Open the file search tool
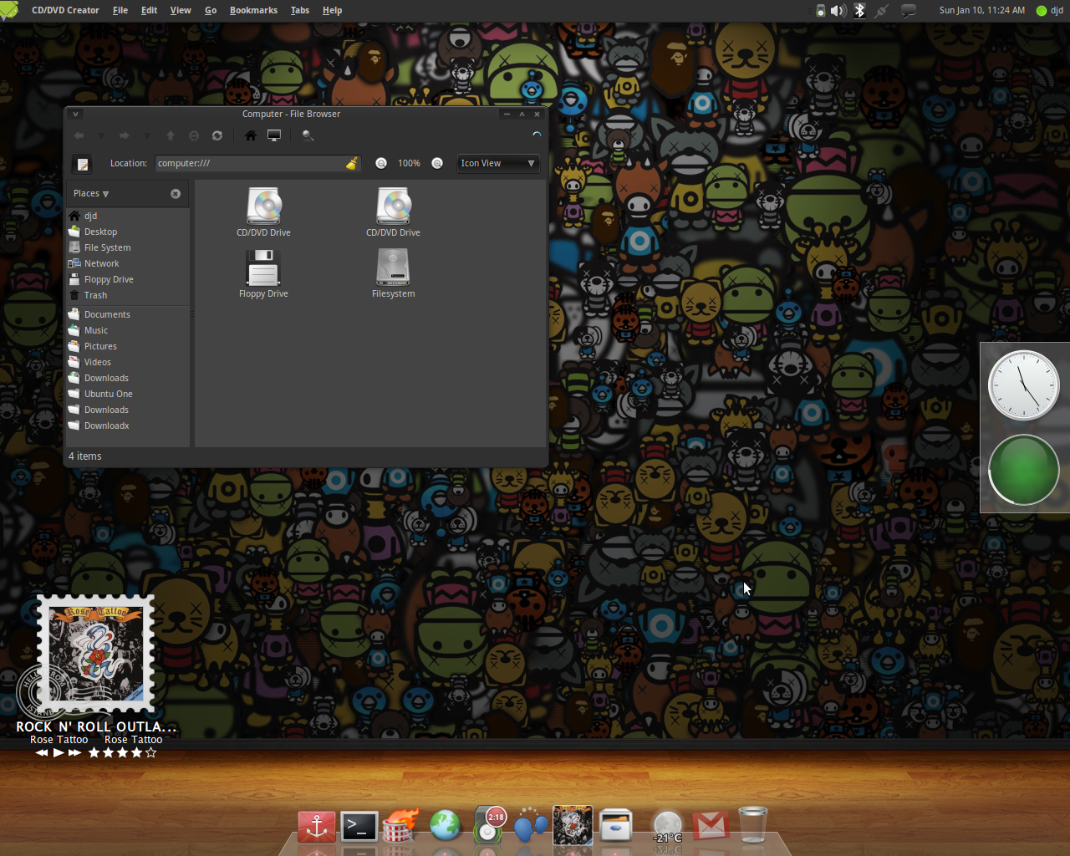This screenshot has height=856, width=1070. [308, 135]
